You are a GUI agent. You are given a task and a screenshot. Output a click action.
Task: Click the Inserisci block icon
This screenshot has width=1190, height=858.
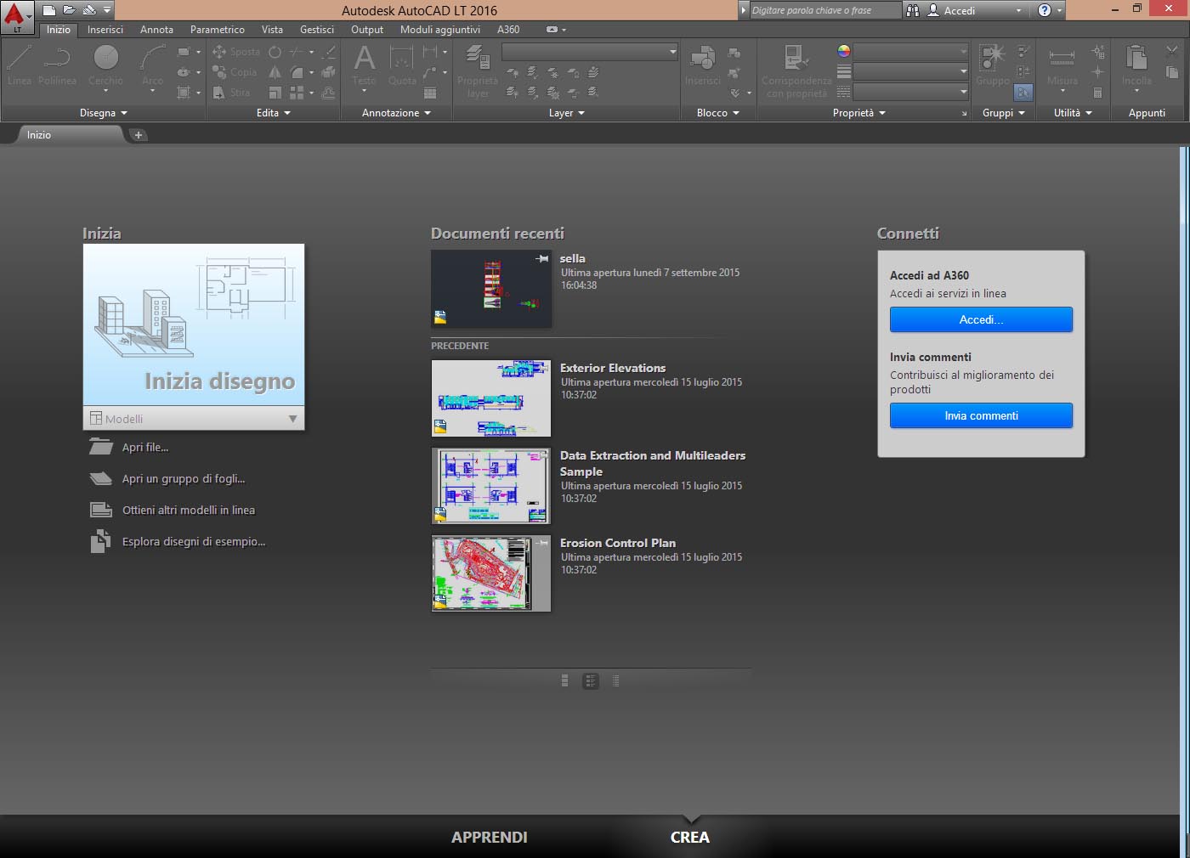(x=703, y=66)
